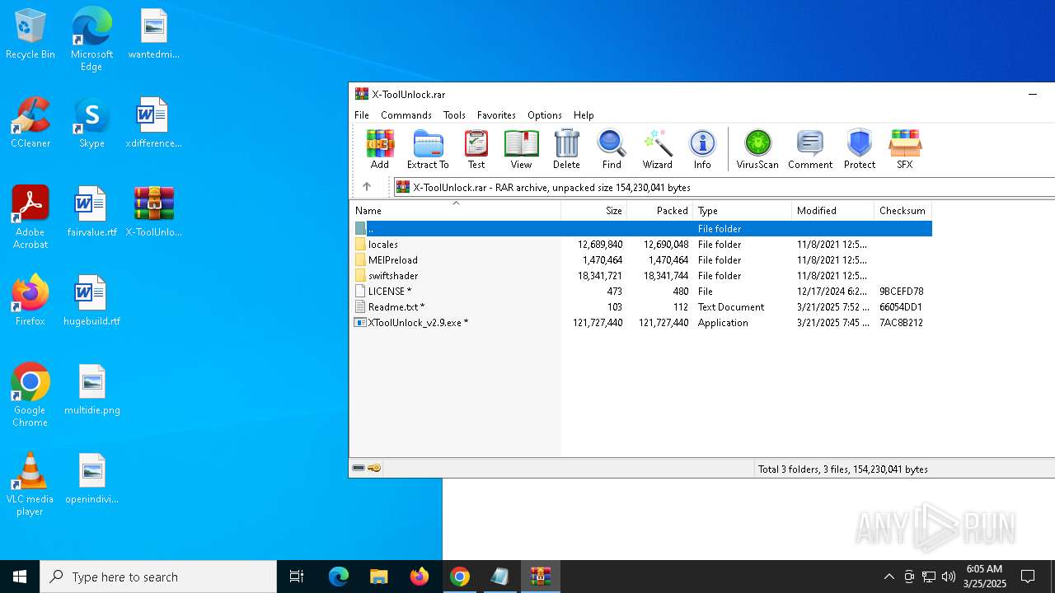Select the Google Chrome desktop shortcut
Image resolution: width=1055 pixels, height=593 pixels.
point(30,395)
